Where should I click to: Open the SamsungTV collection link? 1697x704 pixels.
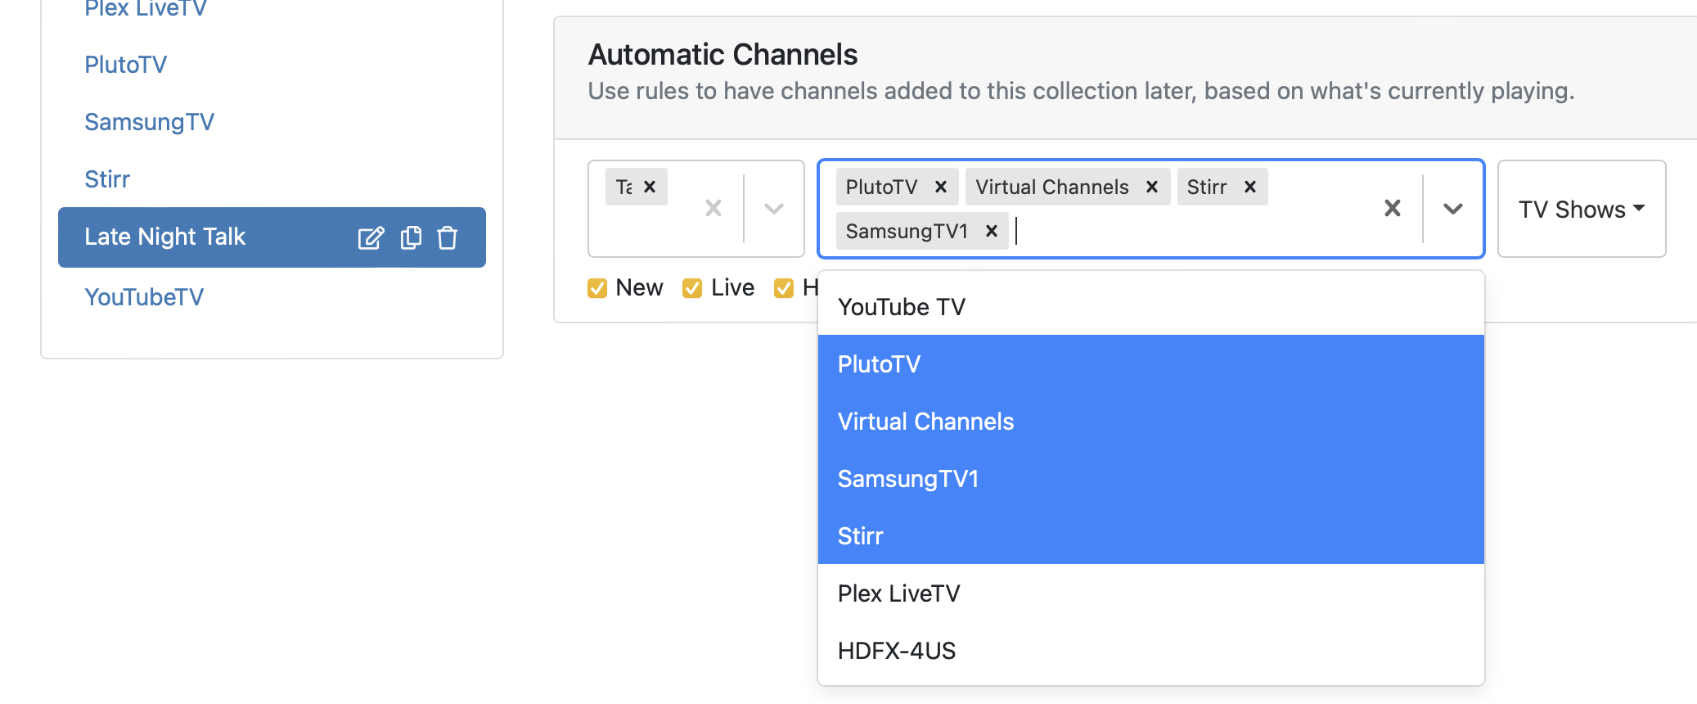pyautogui.click(x=149, y=122)
